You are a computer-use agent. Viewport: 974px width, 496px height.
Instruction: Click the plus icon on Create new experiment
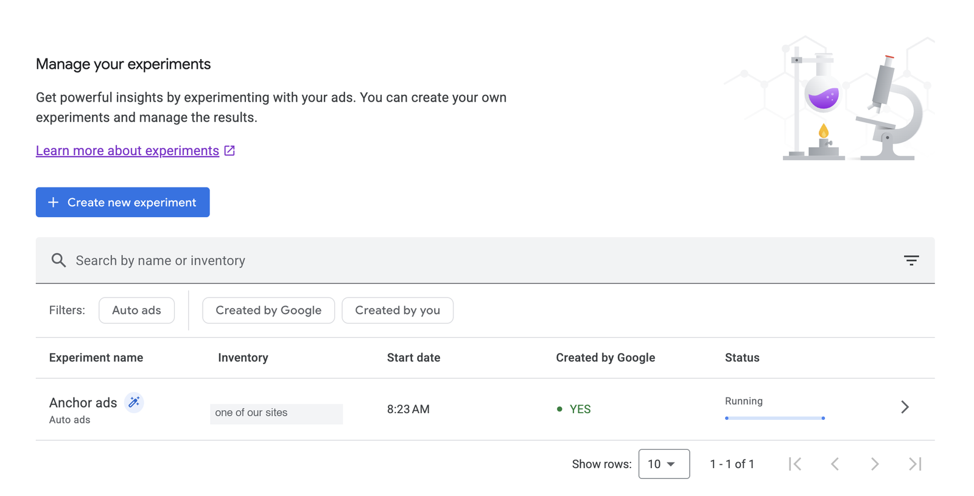(54, 202)
